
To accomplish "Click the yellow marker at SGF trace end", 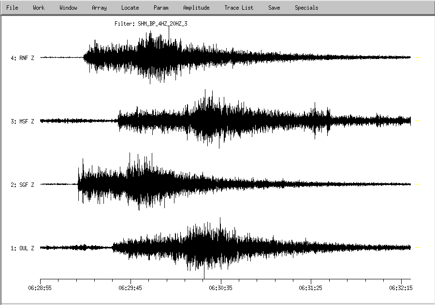I will pyautogui.click(x=418, y=184).
